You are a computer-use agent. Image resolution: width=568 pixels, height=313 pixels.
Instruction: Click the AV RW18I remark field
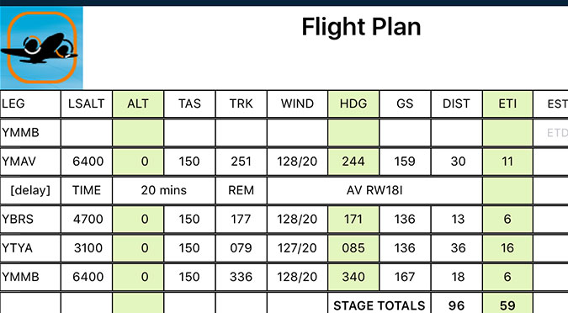click(x=374, y=190)
